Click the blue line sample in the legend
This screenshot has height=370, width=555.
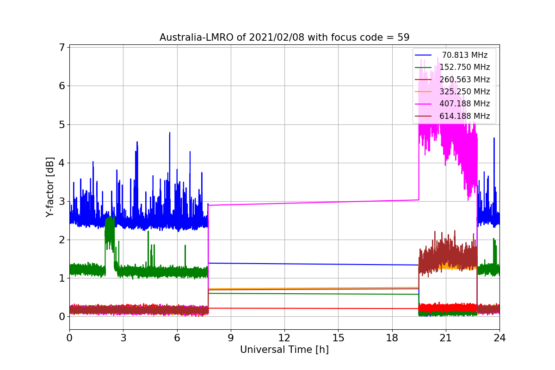point(423,55)
